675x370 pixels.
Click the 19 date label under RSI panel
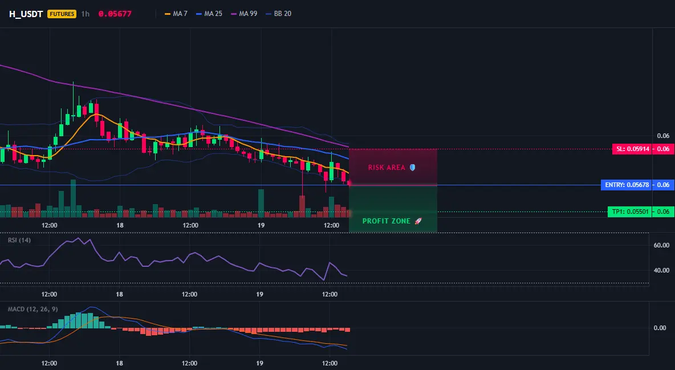[x=259, y=294]
